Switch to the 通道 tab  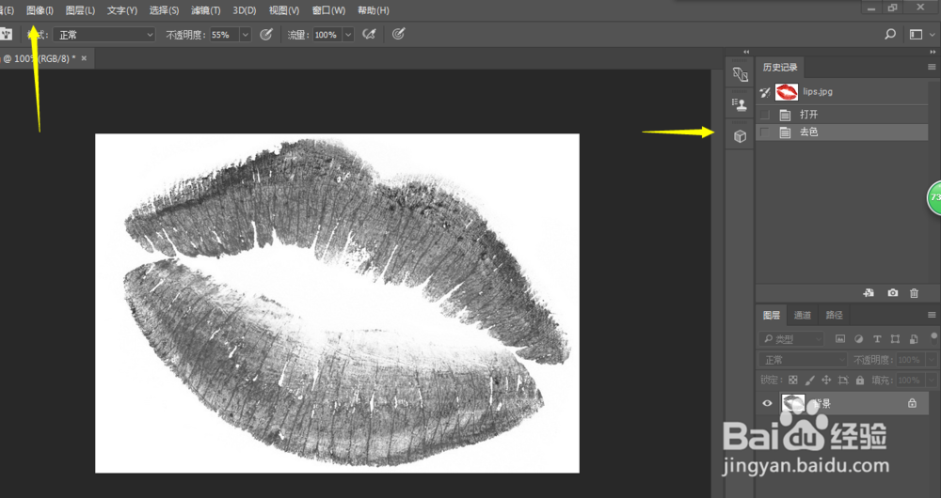tap(803, 315)
